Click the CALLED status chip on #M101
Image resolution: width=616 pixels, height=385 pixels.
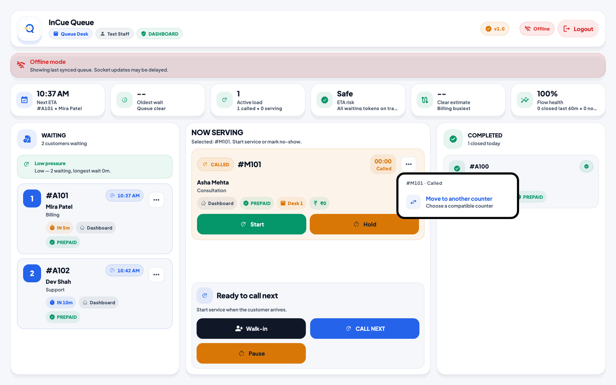pyautogui.click(x=216, y=164)
